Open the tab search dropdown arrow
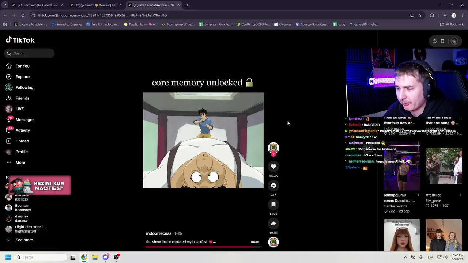Viewport: 468px width, 263px height. point(4,5)
